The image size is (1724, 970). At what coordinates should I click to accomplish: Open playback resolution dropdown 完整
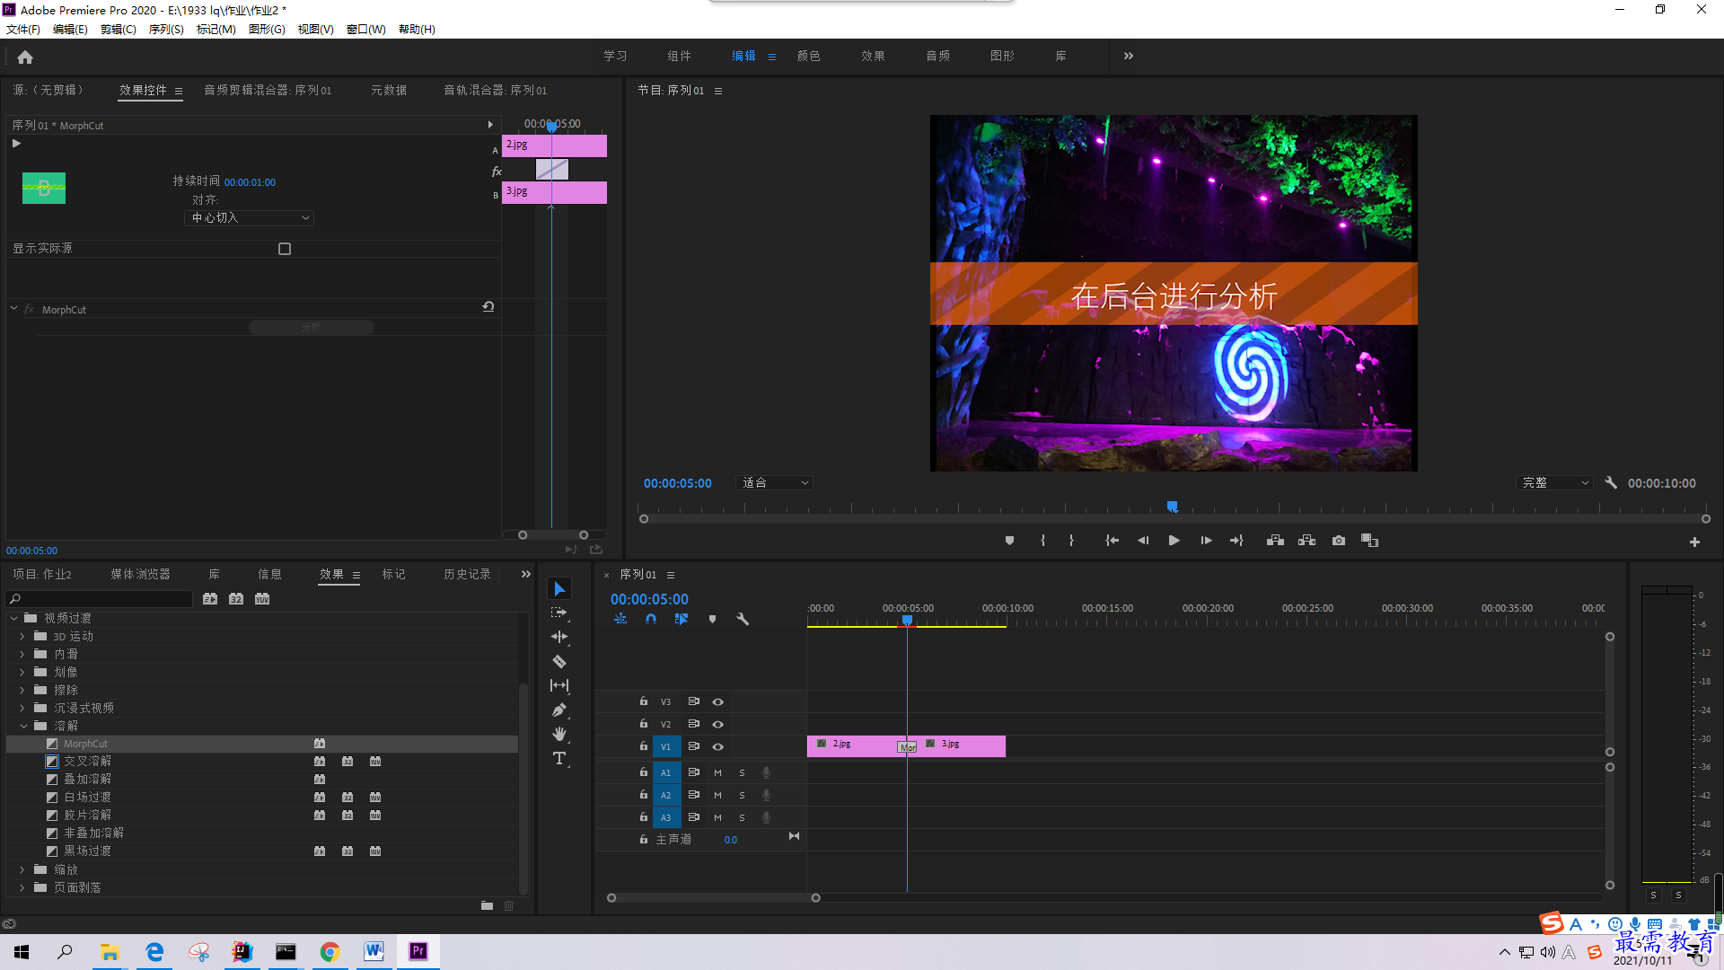point(1555,483)
